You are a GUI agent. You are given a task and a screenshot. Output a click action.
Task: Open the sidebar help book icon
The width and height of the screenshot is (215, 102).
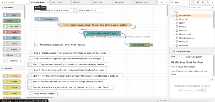click(x=198, y=2)
